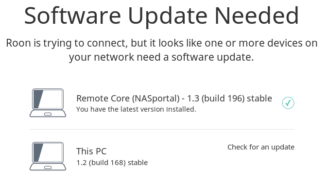Click the word "Needed" in the heading
The width and height of the screenshot is (327, 183).
pyautogui.click(x=257, y=16)
